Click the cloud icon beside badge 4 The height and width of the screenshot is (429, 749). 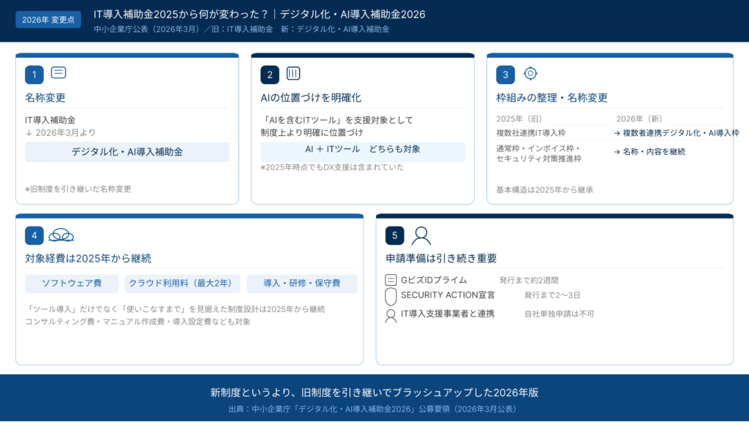pyautogui.click(x=61, y=235)
